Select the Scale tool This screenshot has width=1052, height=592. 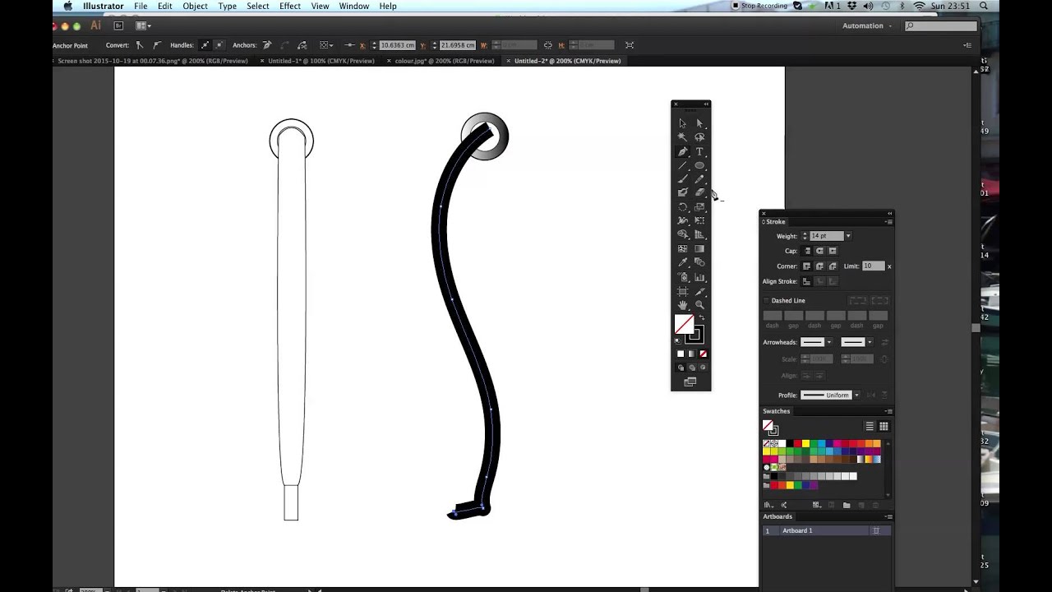[x=699, y=207]
